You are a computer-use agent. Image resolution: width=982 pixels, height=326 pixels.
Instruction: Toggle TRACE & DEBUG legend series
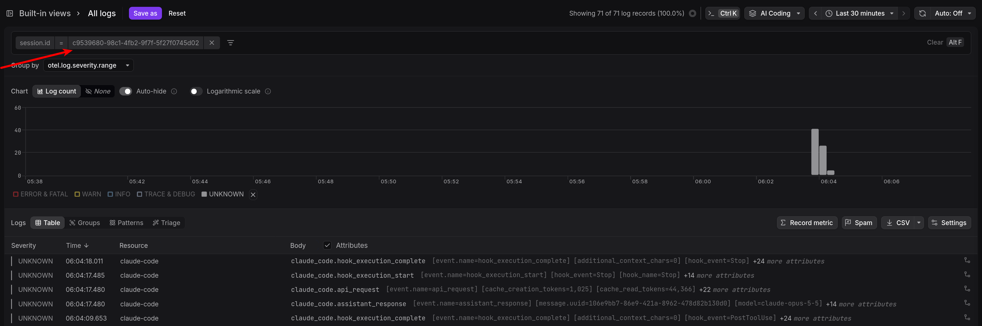click(166, 194)
